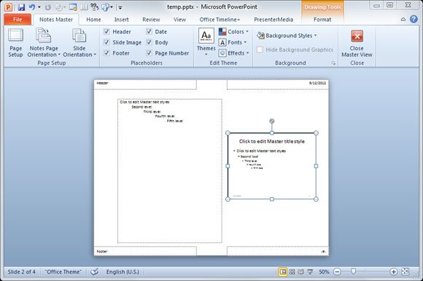Click the 50% zoom level

(324, 272)
